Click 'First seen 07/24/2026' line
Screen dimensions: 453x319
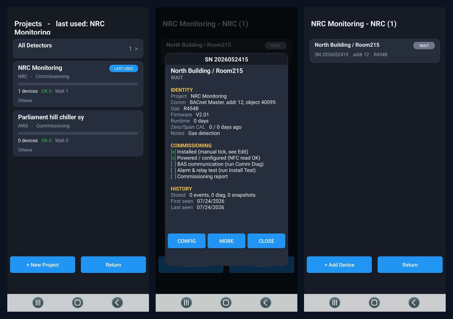pyautogui.click(x=198, y=201)
